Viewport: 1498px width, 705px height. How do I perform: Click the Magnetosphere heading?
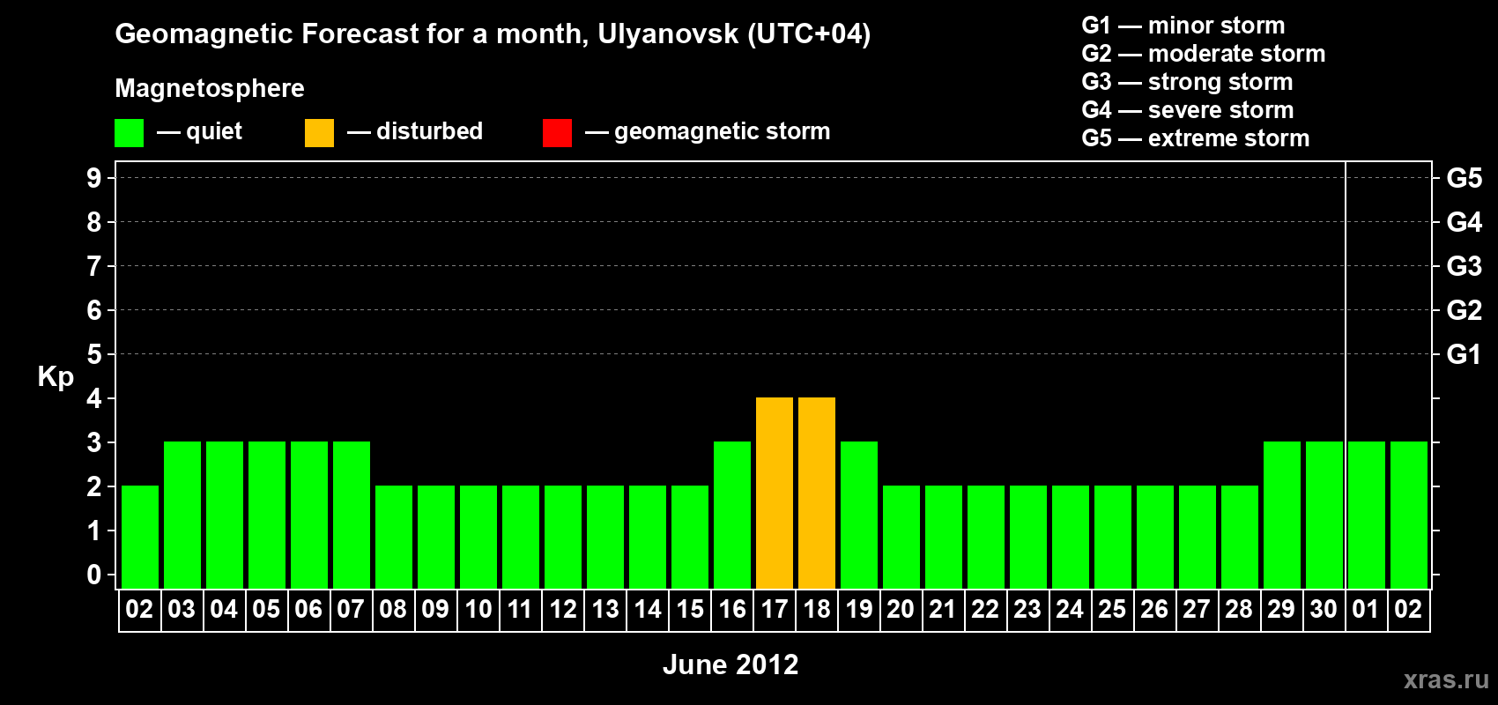click(210, 88)
